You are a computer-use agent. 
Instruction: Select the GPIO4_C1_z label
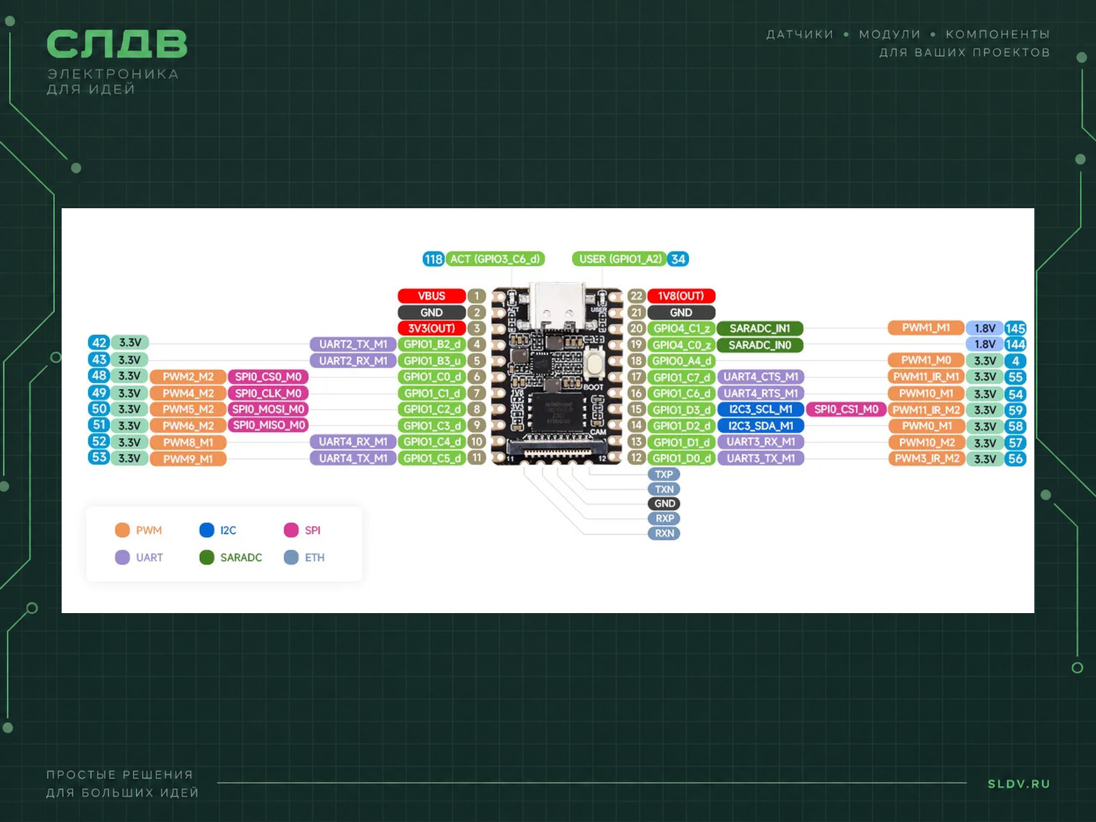681,328
